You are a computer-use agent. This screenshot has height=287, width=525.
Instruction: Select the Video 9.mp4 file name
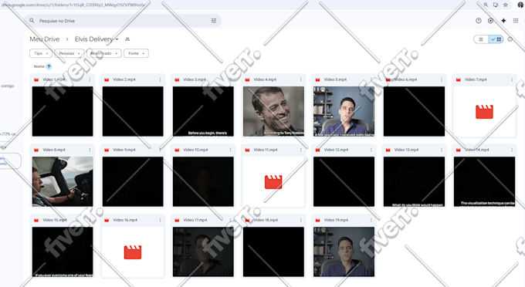coord(124,150)
